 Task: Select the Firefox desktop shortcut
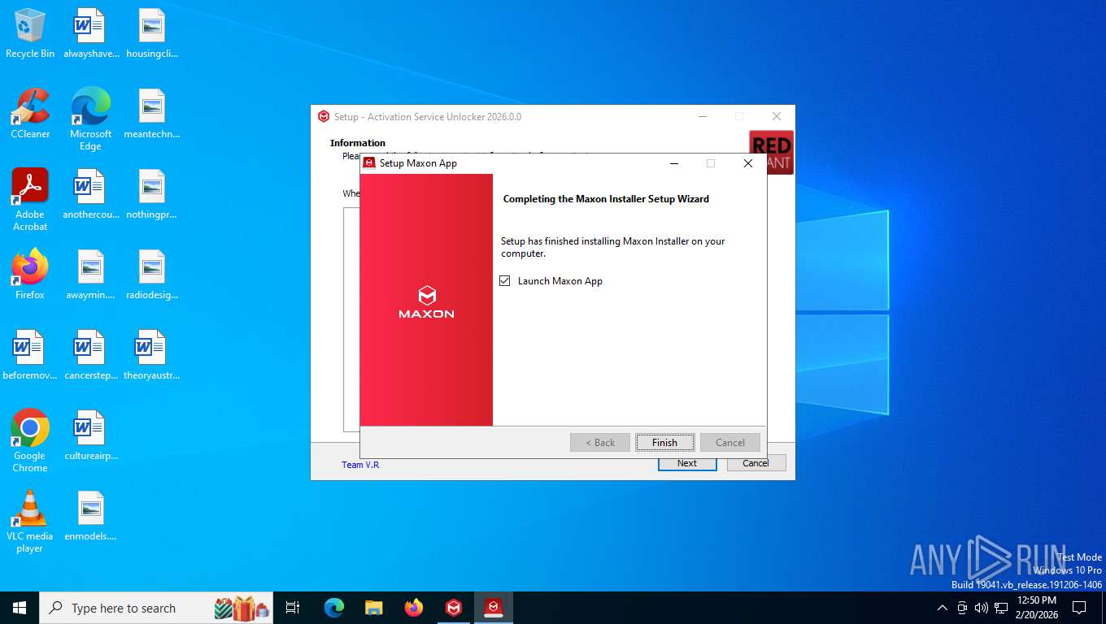[x=30, y=275]
